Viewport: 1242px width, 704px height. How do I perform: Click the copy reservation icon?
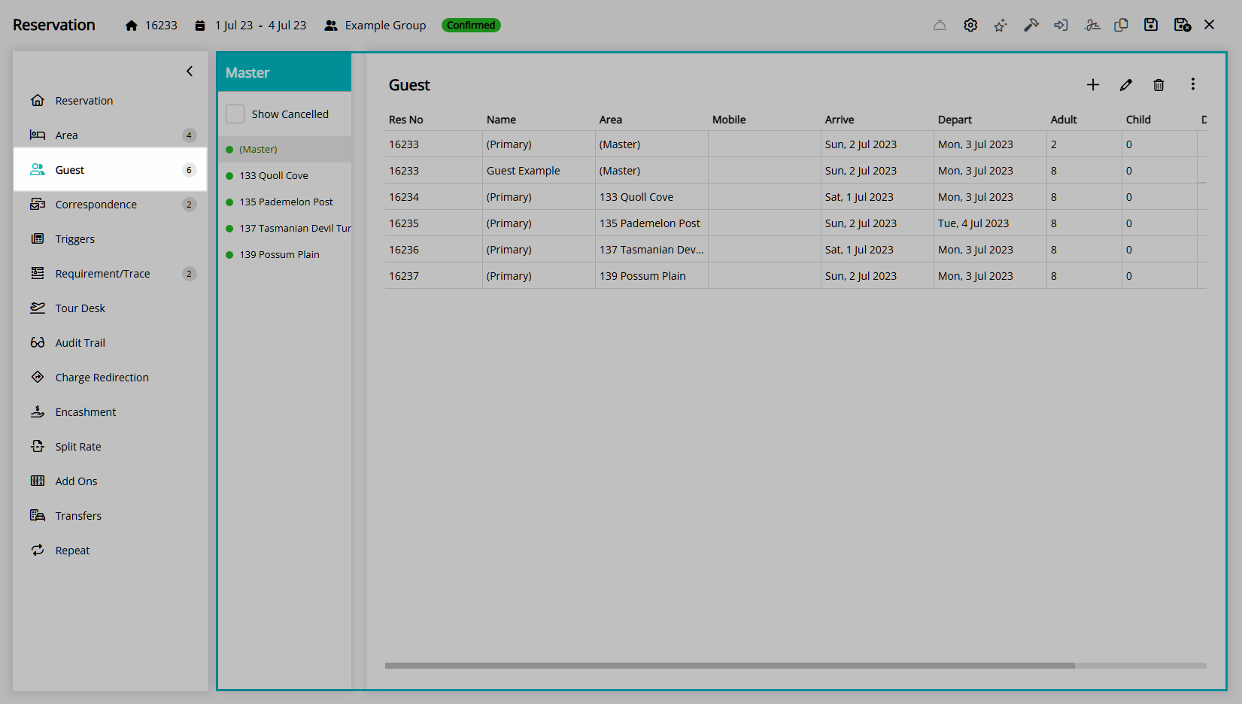point(1121,25)
